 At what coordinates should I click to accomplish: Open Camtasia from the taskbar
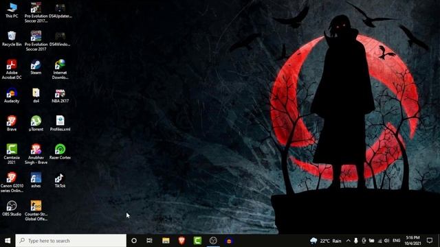point(197,241)
